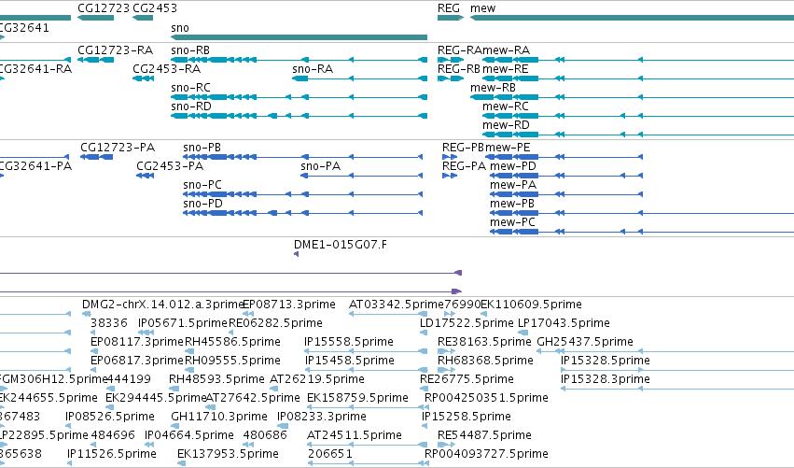Click the REG gene arrow
This screenshot has height=468, width=794.
450,18
